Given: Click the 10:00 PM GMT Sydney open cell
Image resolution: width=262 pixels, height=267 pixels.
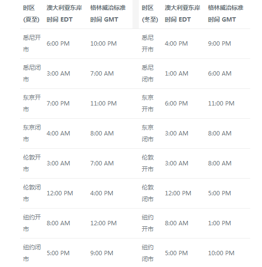Looking at the screenshot, I should coord(104,44).
